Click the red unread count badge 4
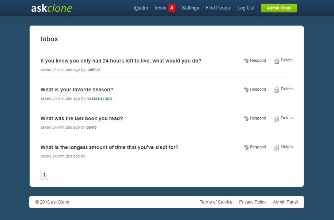This screenshot has width=334, height=220. (x=172, y=8)
